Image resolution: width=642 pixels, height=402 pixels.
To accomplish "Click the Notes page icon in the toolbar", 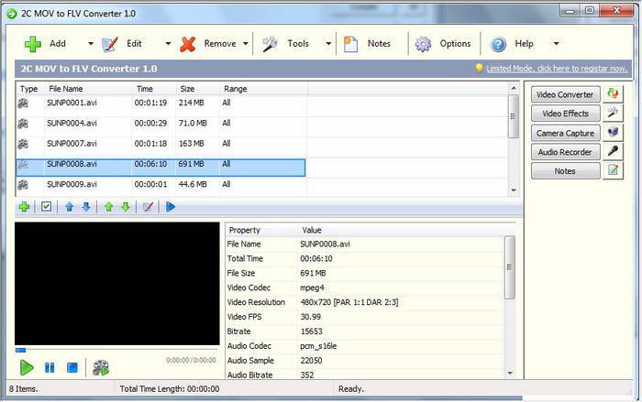I will click(350, 44).
